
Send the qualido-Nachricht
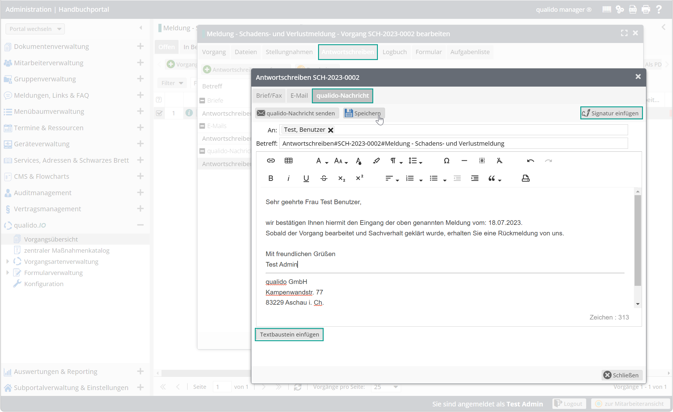(x=296, y=113)
